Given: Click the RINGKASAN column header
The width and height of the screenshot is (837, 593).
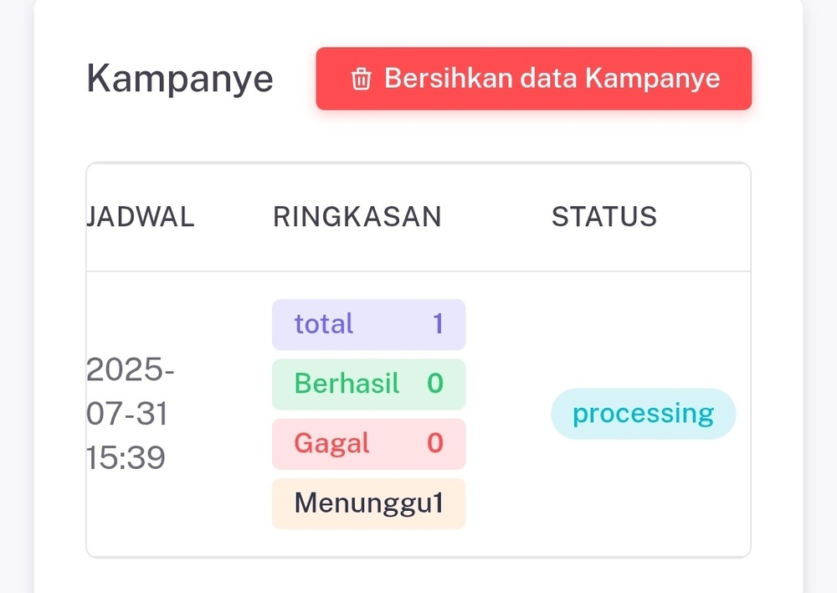Looking at the screenshot, I should [x=357, y=217].
